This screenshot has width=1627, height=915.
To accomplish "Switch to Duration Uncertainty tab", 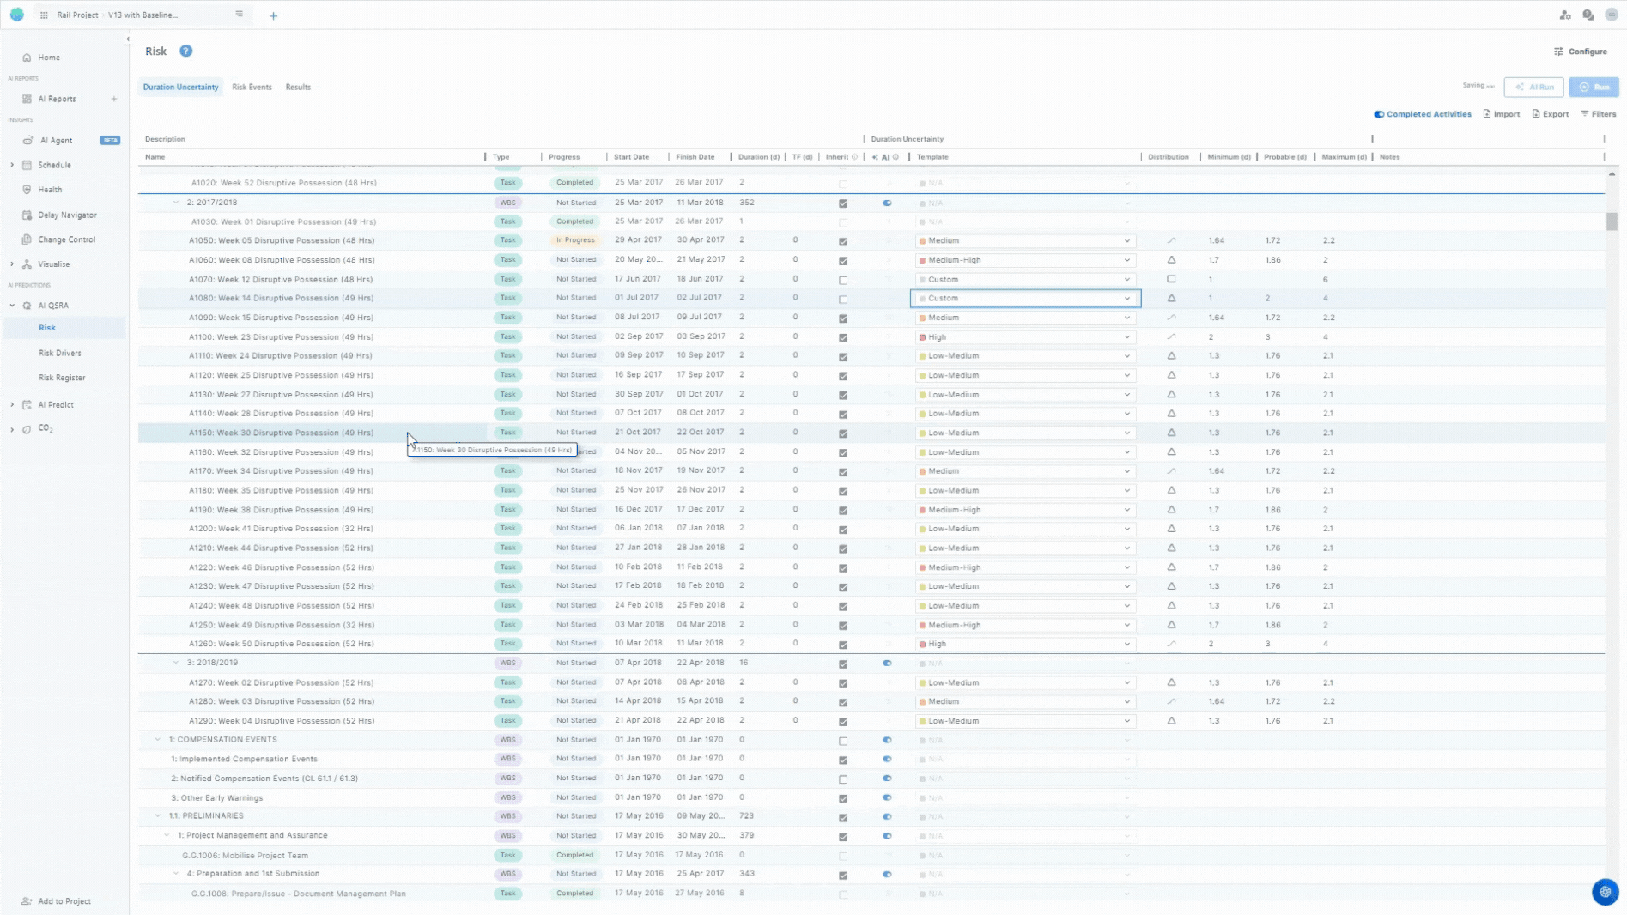I will click(180, 88).
